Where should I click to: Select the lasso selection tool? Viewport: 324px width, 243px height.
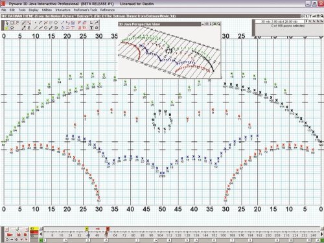(12, 28)
